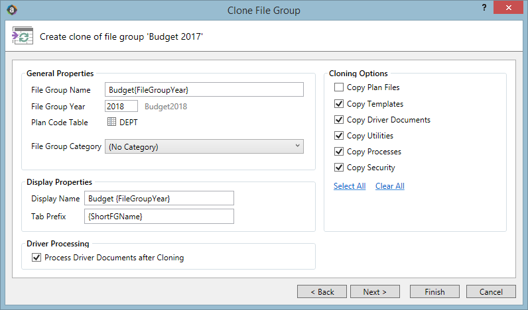
Task: Go to the Next wizard step
Action: [375, 291]
